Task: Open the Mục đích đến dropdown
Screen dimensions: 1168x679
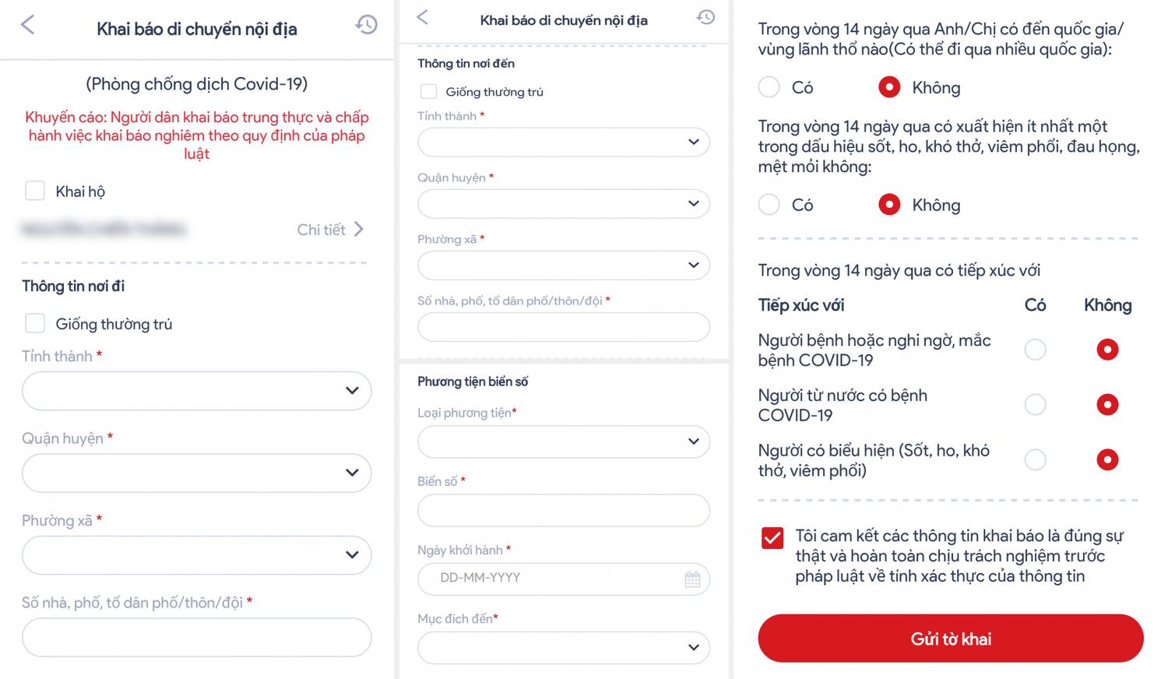Action: coord(564,647)
